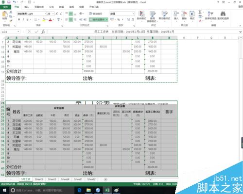243x194 pixels.
Task: Toggle top vertical alignment
Action: (x=67, y=14)
